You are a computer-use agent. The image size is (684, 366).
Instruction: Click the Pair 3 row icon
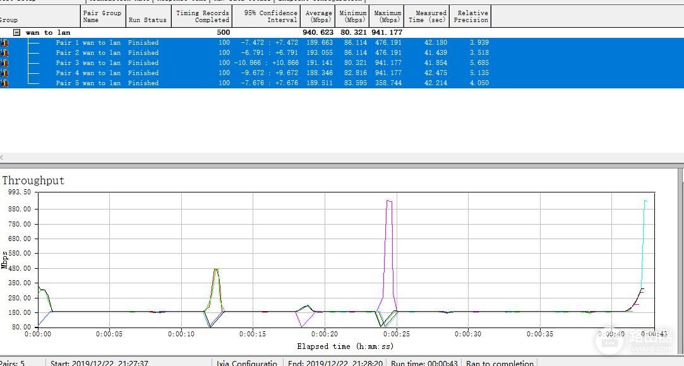click(4, 62)
